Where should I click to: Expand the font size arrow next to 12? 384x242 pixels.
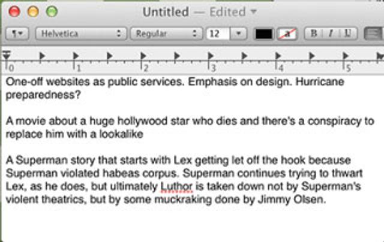(x=239, y=34)
